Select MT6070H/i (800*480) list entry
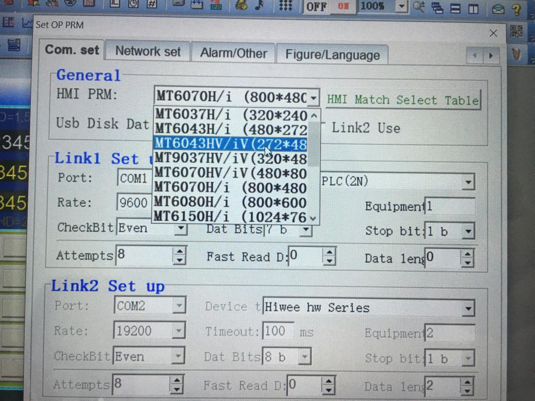The height and width of the screenshot is (401, 535). pyautogui.click(x=231, y=188)
